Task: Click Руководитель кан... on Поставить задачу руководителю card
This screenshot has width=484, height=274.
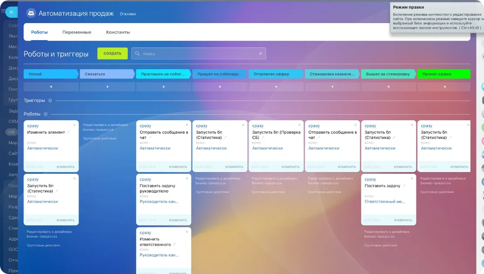Action: coord(159,202)
